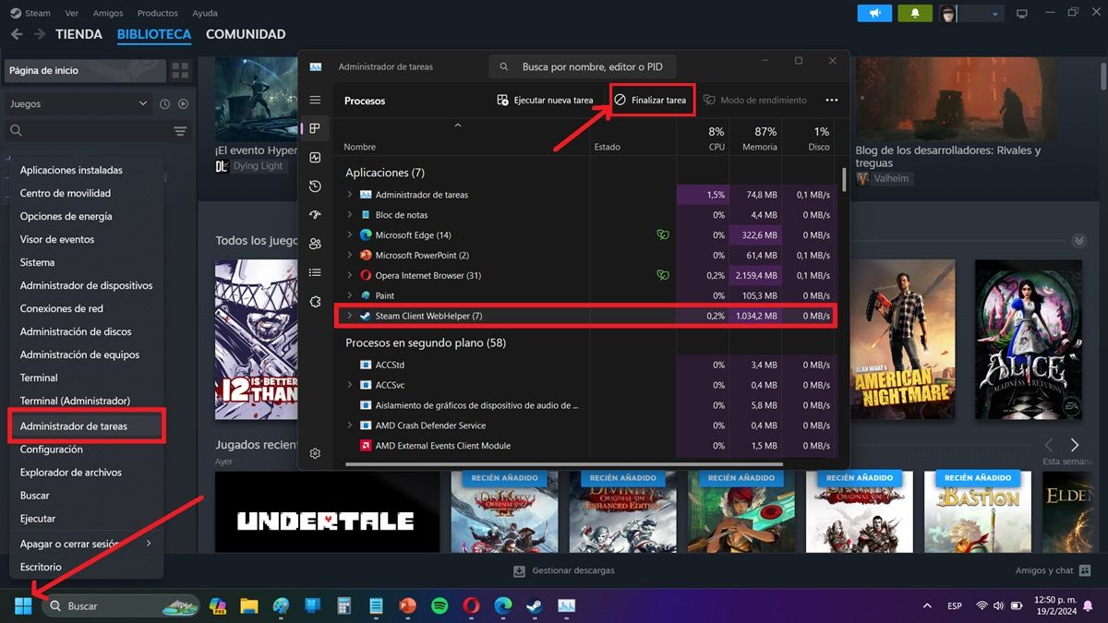Click Task Manager vertical scrollbar
1108x623 pixels.
tap(844, 178)
